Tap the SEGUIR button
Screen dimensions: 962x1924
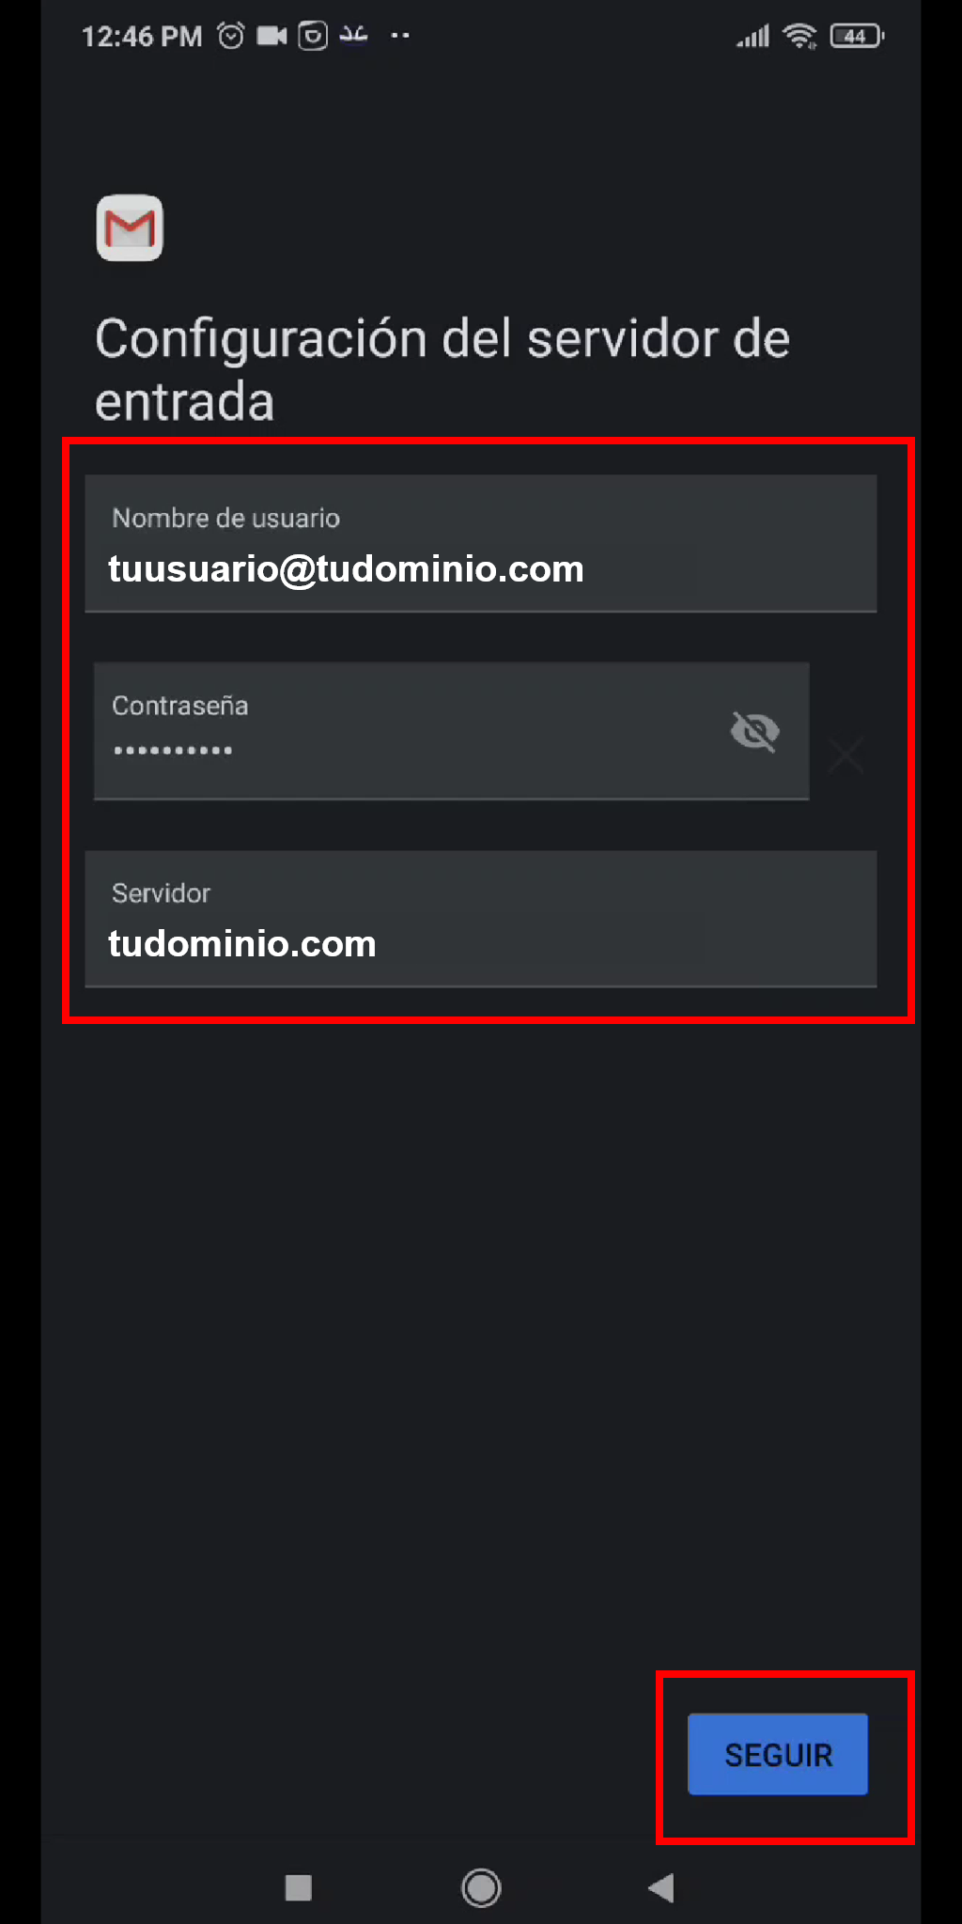point(778,1754)
